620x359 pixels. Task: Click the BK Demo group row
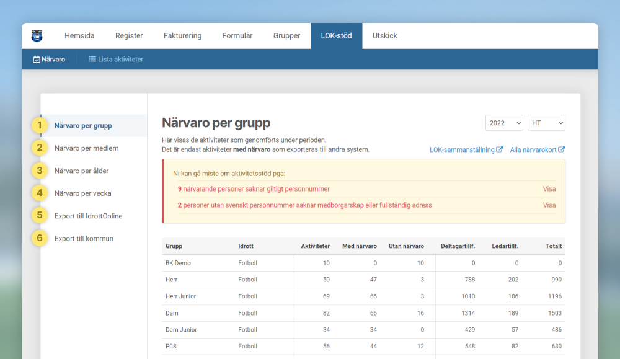[x=363, y=263]
